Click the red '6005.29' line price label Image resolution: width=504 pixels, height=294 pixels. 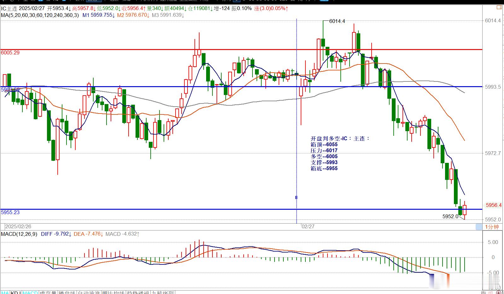click(x=10, y=53)
